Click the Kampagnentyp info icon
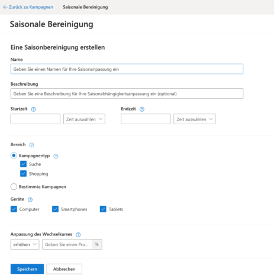 point(56,156)
